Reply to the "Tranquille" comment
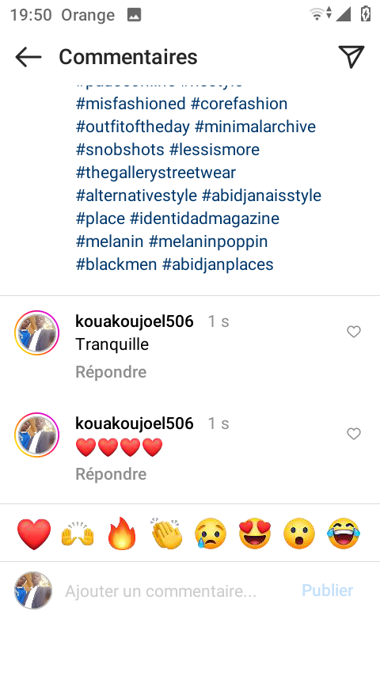Viewport: 380px width, 676px height. [111, 371]
